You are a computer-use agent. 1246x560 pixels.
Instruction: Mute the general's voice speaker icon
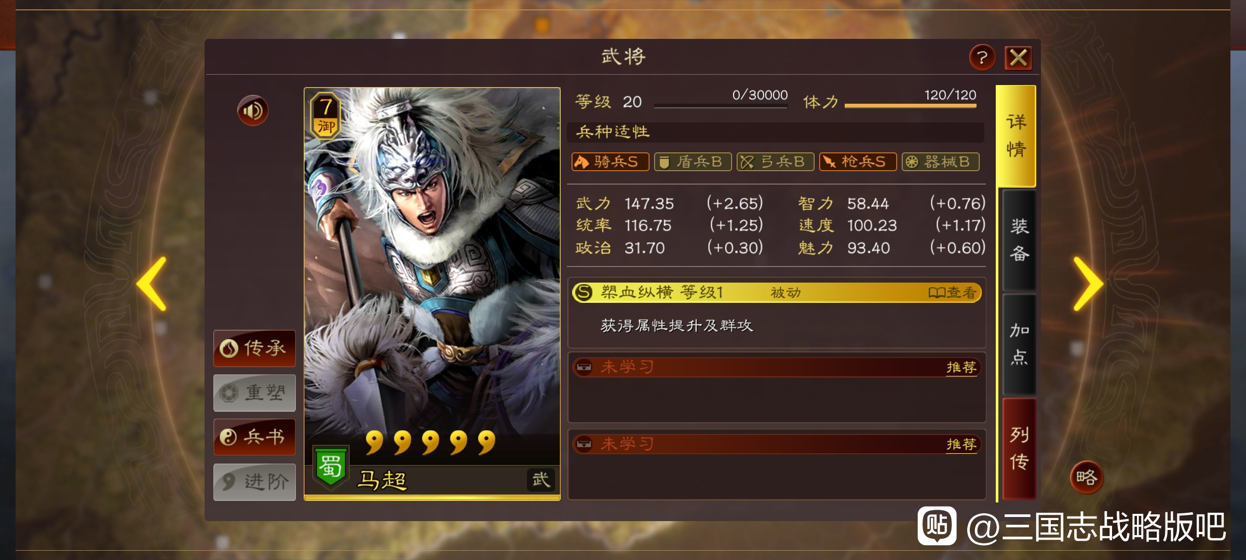point(253,110)
